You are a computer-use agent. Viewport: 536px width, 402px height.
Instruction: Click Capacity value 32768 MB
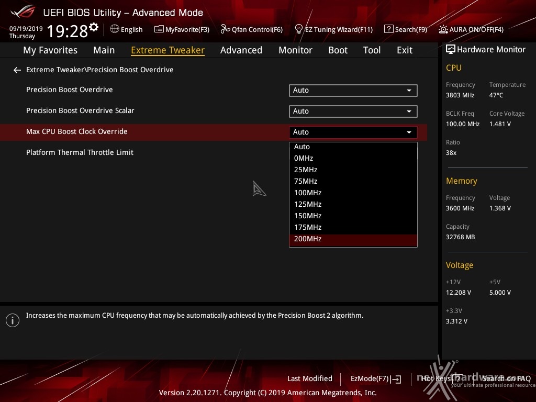pos(460,237)
